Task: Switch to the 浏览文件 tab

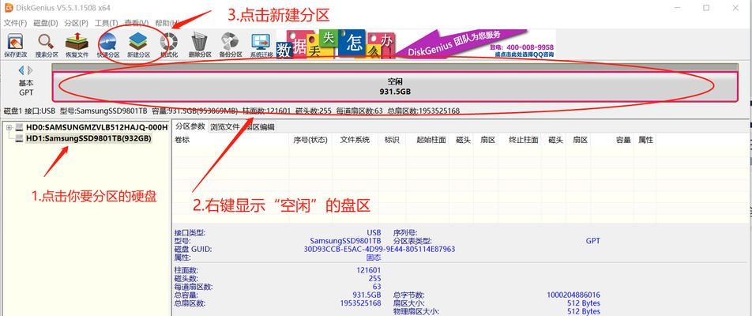Action: [225, 126]
